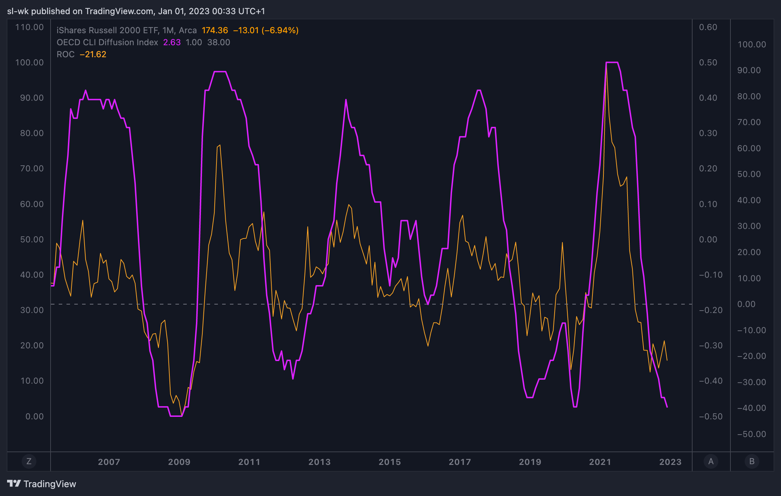Click the −13.01 (−6.94%) change value

tap(266, 30)
